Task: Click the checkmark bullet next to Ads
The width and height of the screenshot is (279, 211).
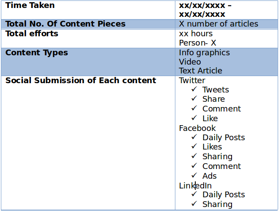Action: (194, 176)
